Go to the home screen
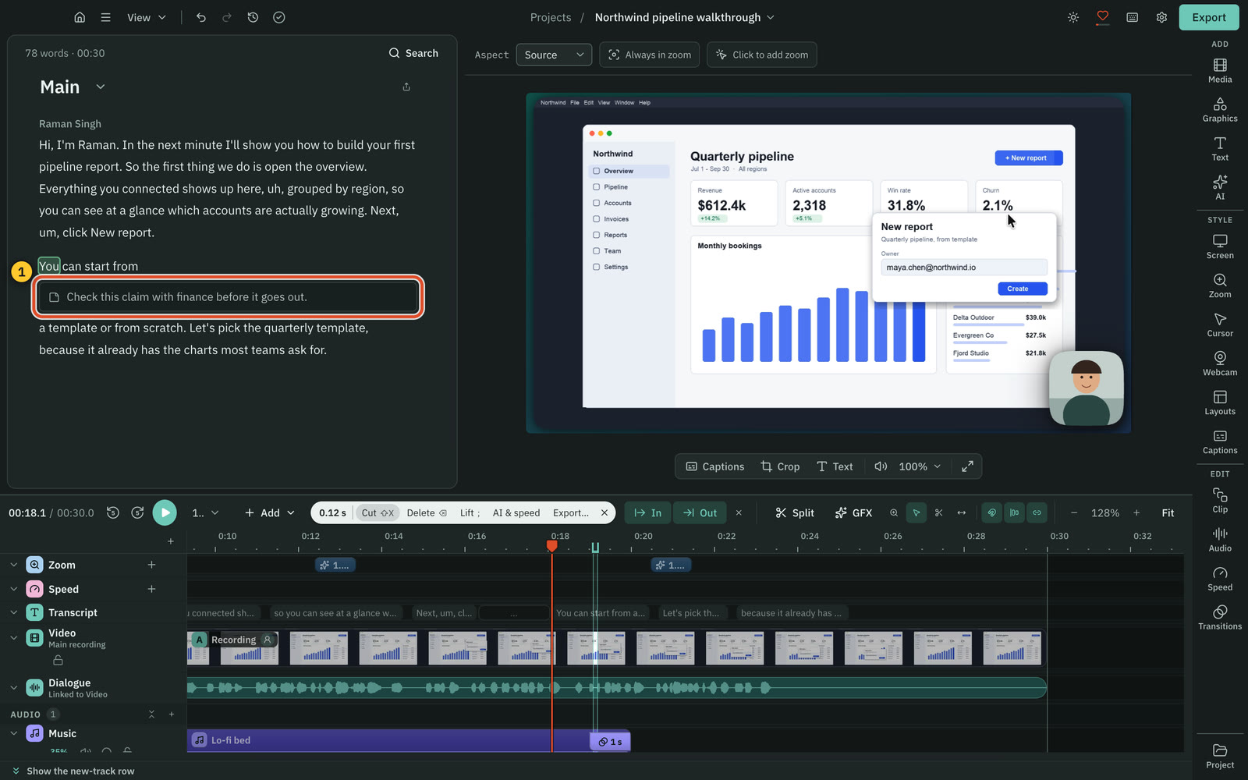Screen dimensions: 1248x780 80,17
